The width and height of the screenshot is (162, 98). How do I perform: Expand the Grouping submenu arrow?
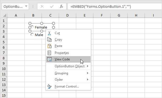[x=88, y=73]
